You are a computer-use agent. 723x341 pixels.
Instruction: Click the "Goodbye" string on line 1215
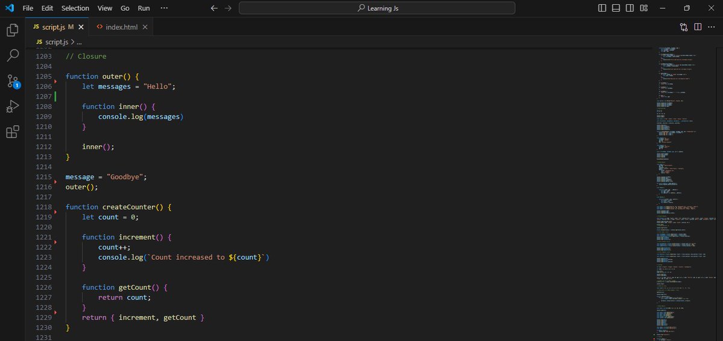pos(124,177)
